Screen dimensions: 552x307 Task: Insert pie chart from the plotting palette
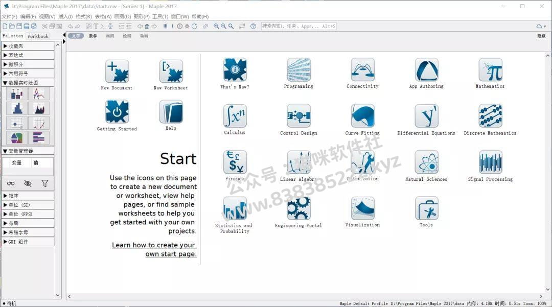17,138
